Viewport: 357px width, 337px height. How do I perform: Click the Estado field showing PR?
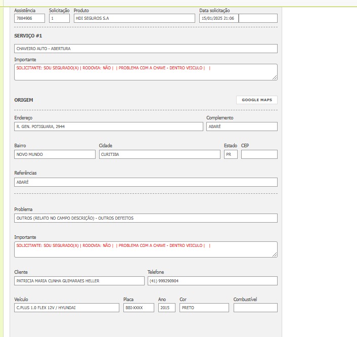tap(231, 154)
